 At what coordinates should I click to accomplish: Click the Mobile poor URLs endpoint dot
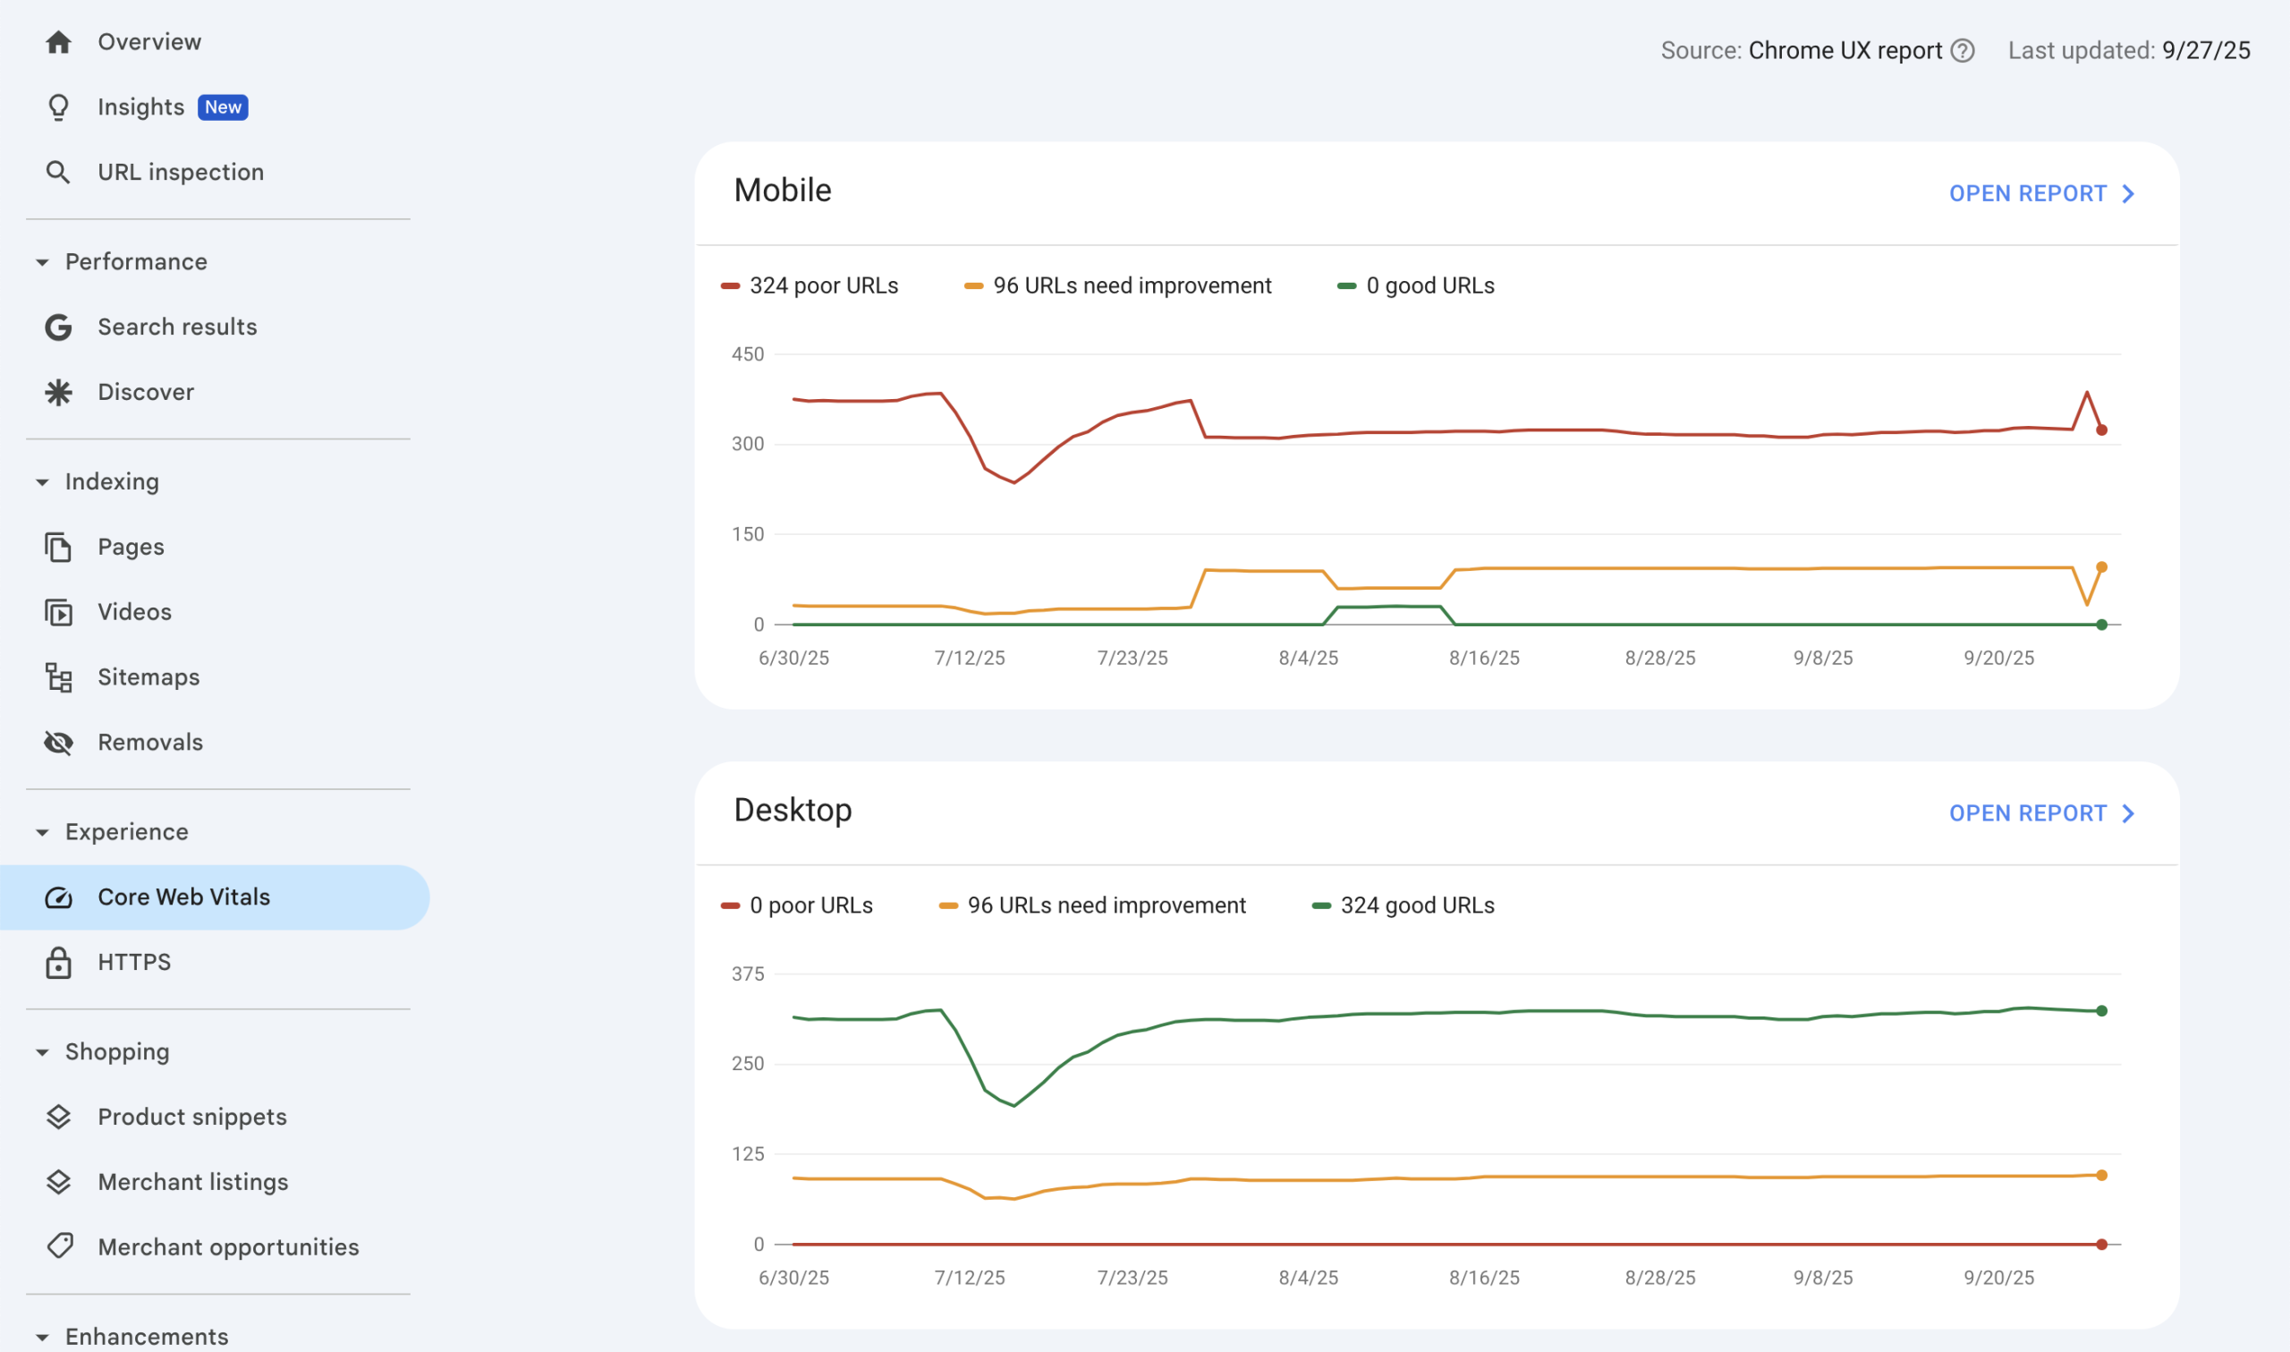[2101, 430]
